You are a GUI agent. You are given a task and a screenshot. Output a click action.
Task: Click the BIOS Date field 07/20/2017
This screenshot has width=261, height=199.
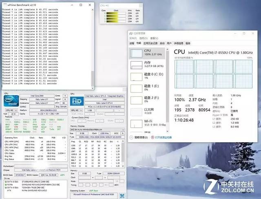tap(20, 175)
